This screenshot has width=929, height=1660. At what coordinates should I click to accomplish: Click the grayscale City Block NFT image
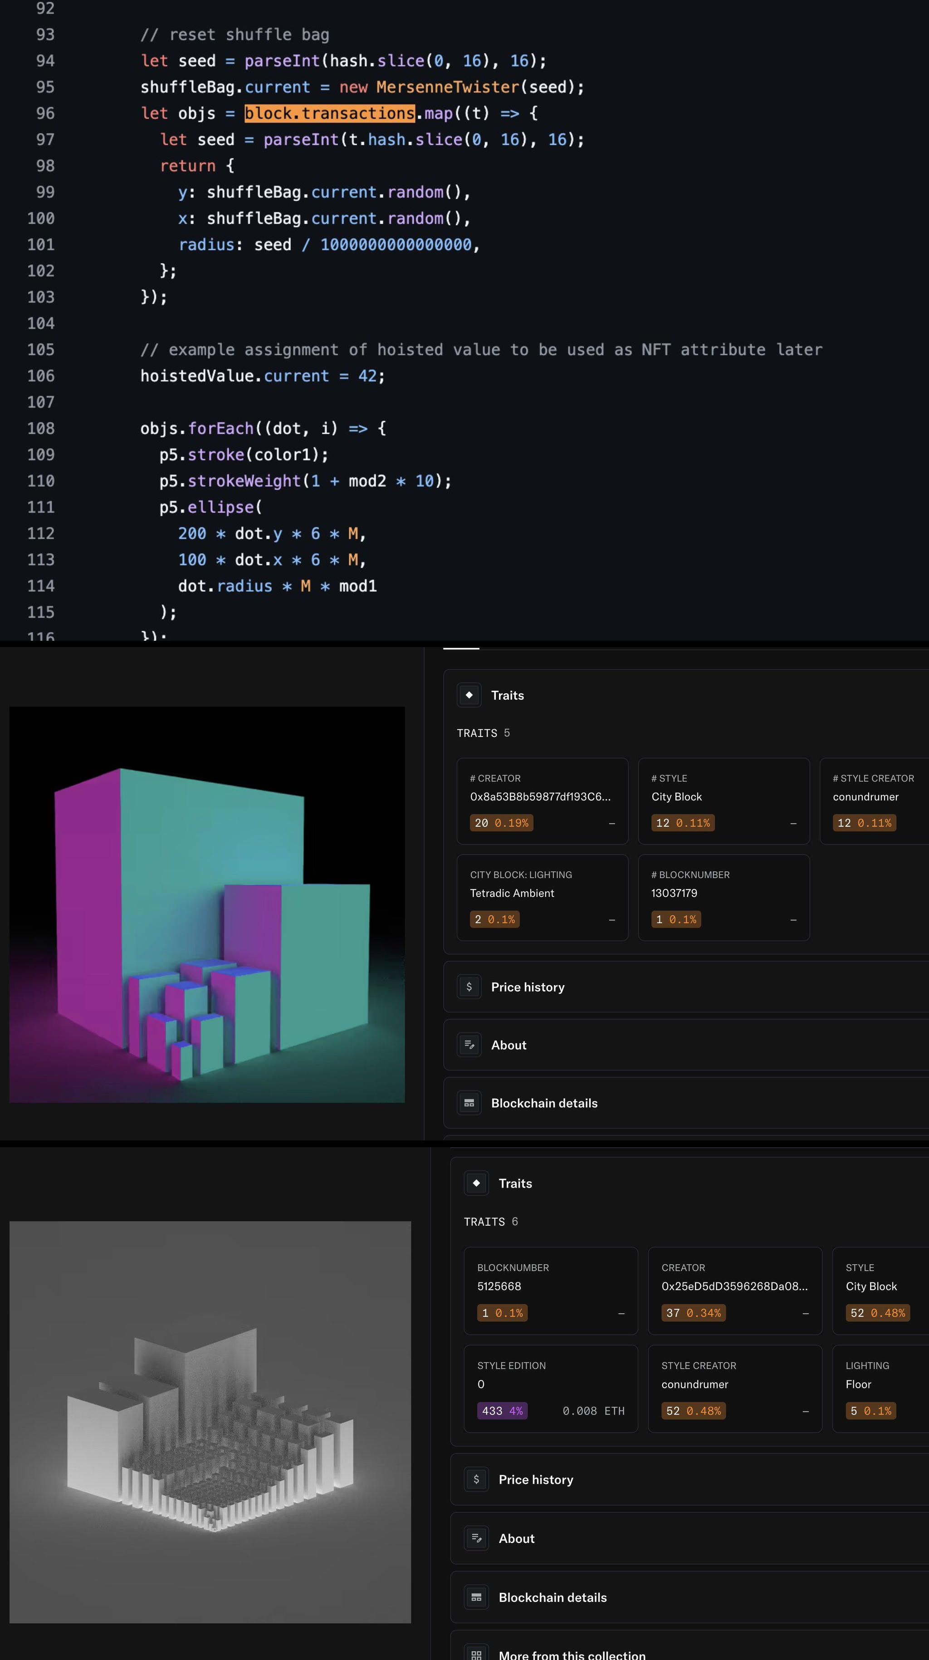(x=210, y=1422)
